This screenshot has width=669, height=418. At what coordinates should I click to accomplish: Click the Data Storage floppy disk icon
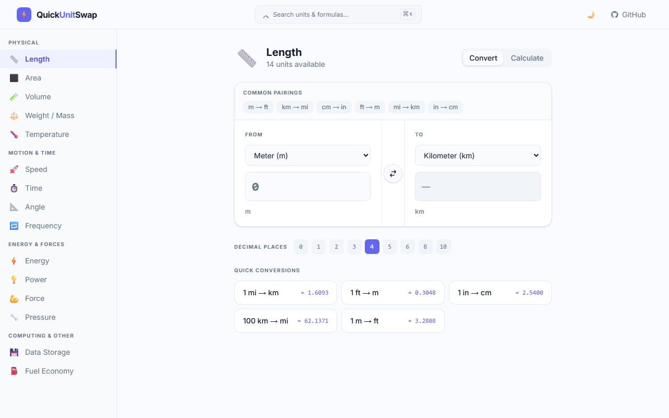(14, 352)
